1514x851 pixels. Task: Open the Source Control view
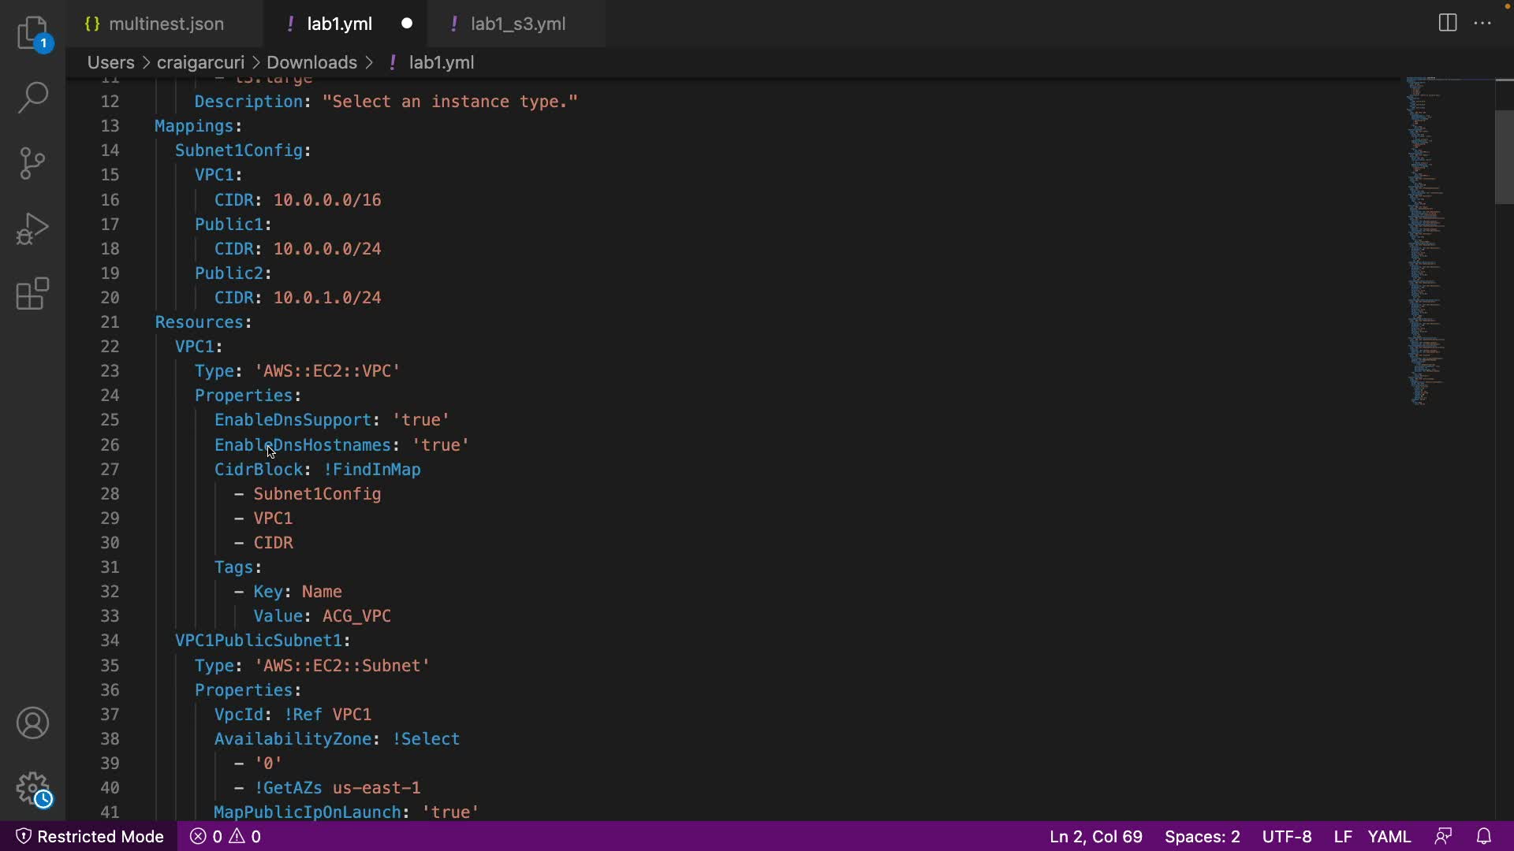33,163
